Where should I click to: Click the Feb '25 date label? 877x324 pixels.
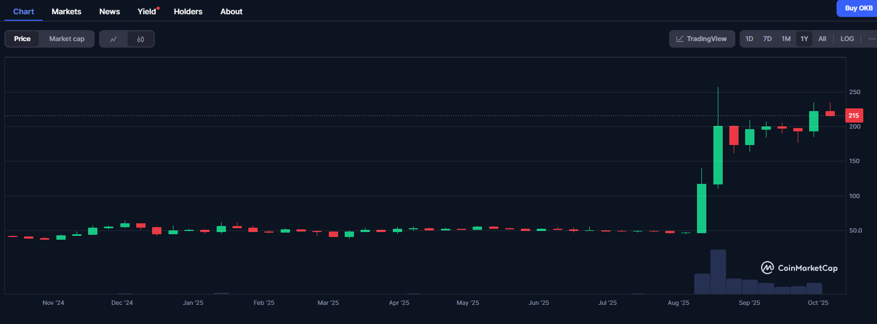click(264, 303)
